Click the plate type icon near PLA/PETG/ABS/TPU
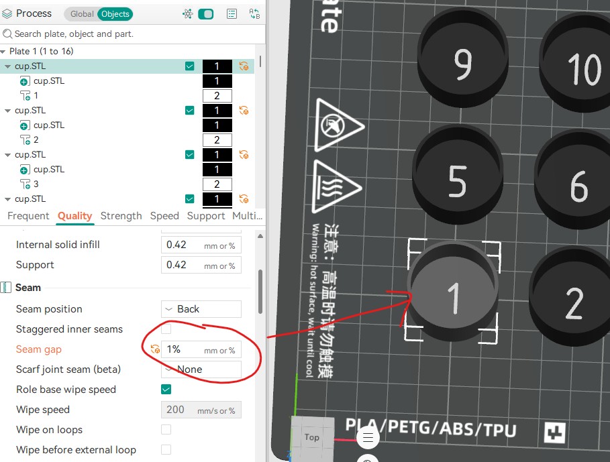 click(x=554, y=433)
